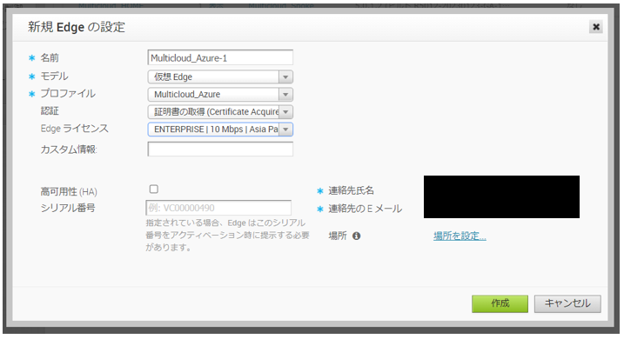
Task: Click the 高可用性 (HA) label
Action: (x=69, y=192)
